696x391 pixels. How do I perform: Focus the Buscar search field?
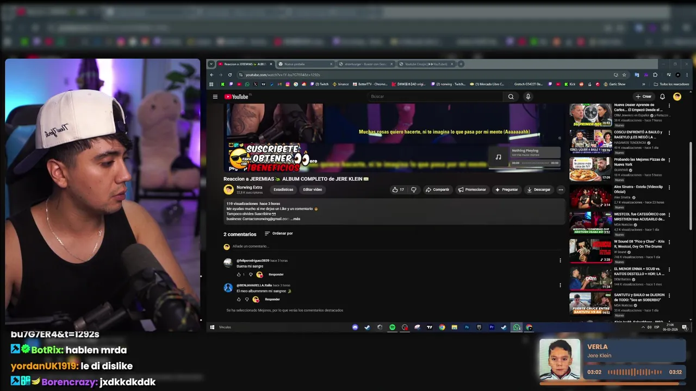(x=435, y=97)
